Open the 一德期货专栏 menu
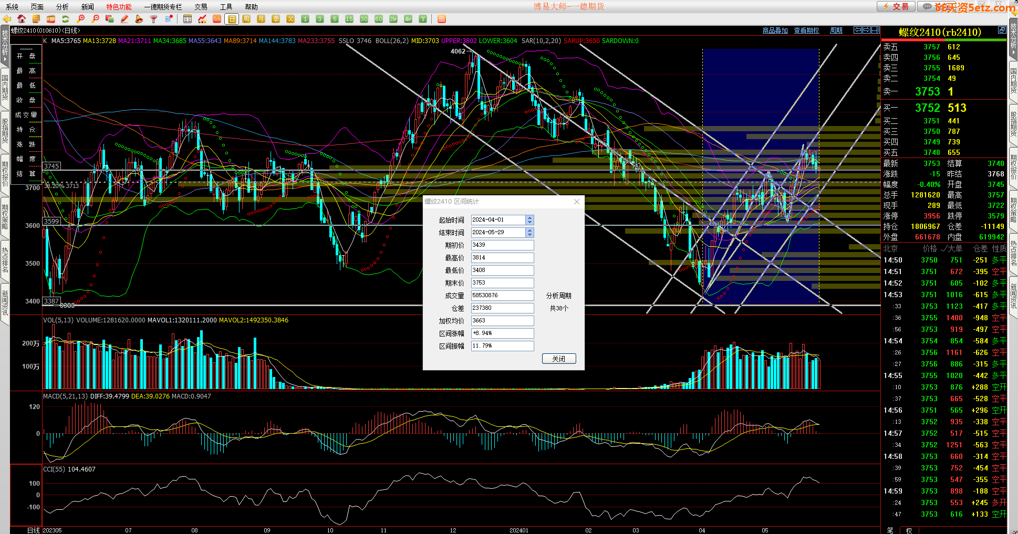Screen dimensions: 1018x534 pyautogui.click(x=163, y=7)
